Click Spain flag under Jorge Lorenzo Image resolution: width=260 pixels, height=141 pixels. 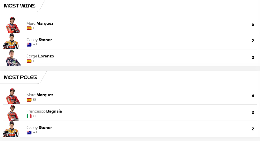click(x=29, y=61)
